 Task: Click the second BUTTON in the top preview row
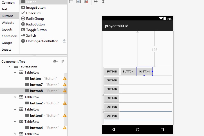pos(128,72)
